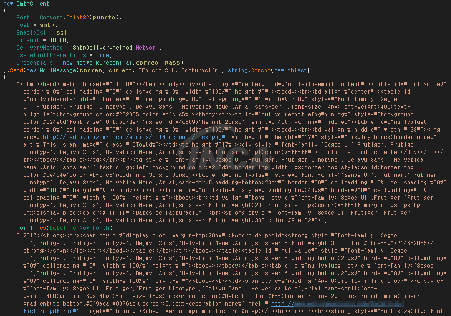This screenshot has width=451, height=316.
Task: Select DateTime.Now.Month expression
Action: (79, 228)
